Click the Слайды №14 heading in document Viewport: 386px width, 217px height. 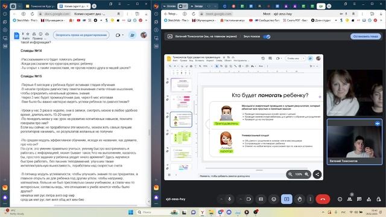31,51
